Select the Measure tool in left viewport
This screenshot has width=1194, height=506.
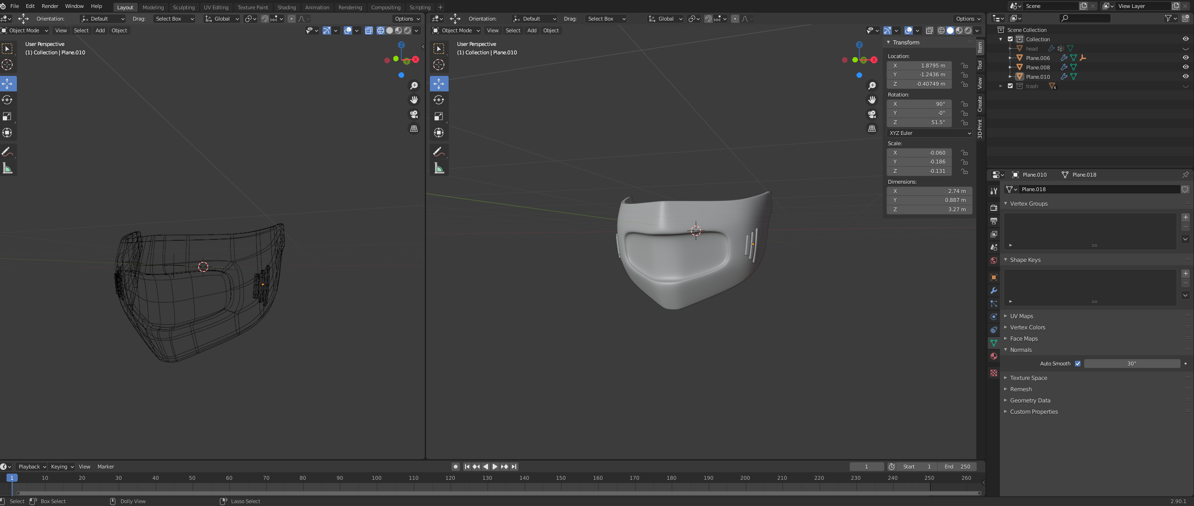pyautogui.click(x=8, y=168)
